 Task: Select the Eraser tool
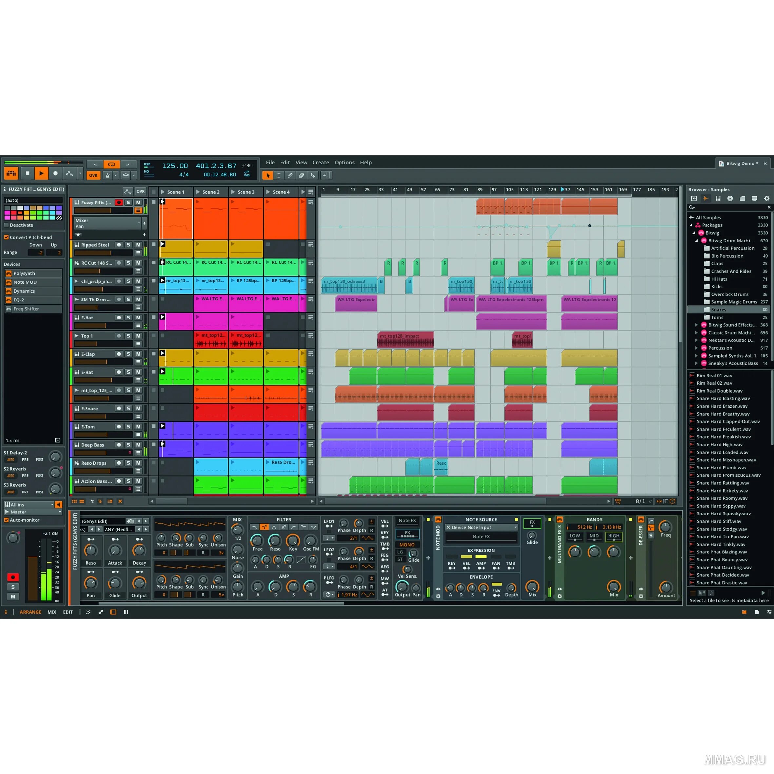coord(301,175)
